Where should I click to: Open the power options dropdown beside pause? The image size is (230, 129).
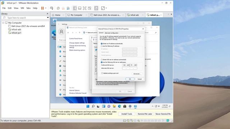coord(46,8)
